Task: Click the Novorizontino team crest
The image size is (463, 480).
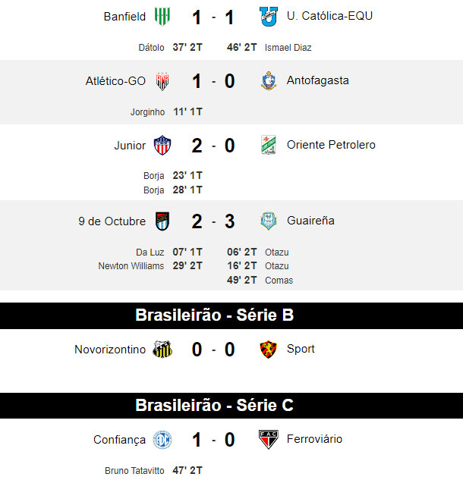Action: [162, 350]
